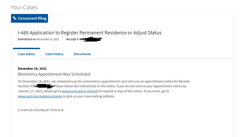Image resolution: width=243 pixels, height=137 pixels.
Task: Click the Biometrics Appointment Was Scheduled heading
Action: [x=54, y=74]
